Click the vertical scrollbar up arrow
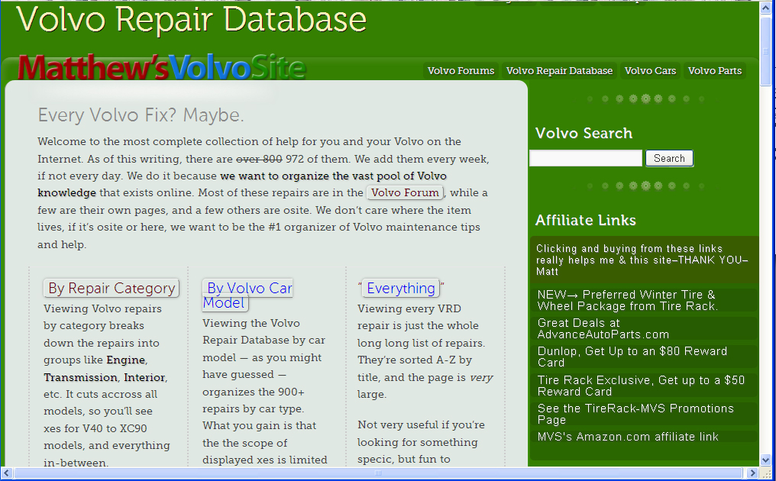The height and width of the screenshot is (481, 776). [766, 8]
